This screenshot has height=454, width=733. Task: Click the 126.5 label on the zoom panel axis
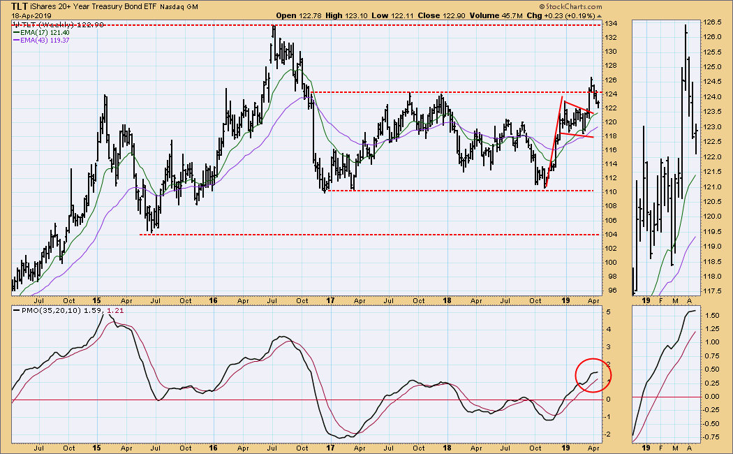tap(713, 22)
